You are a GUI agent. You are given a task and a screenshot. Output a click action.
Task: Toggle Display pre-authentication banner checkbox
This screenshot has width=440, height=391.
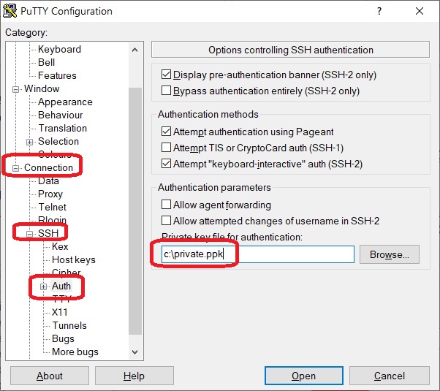click(x=166, y=75)
